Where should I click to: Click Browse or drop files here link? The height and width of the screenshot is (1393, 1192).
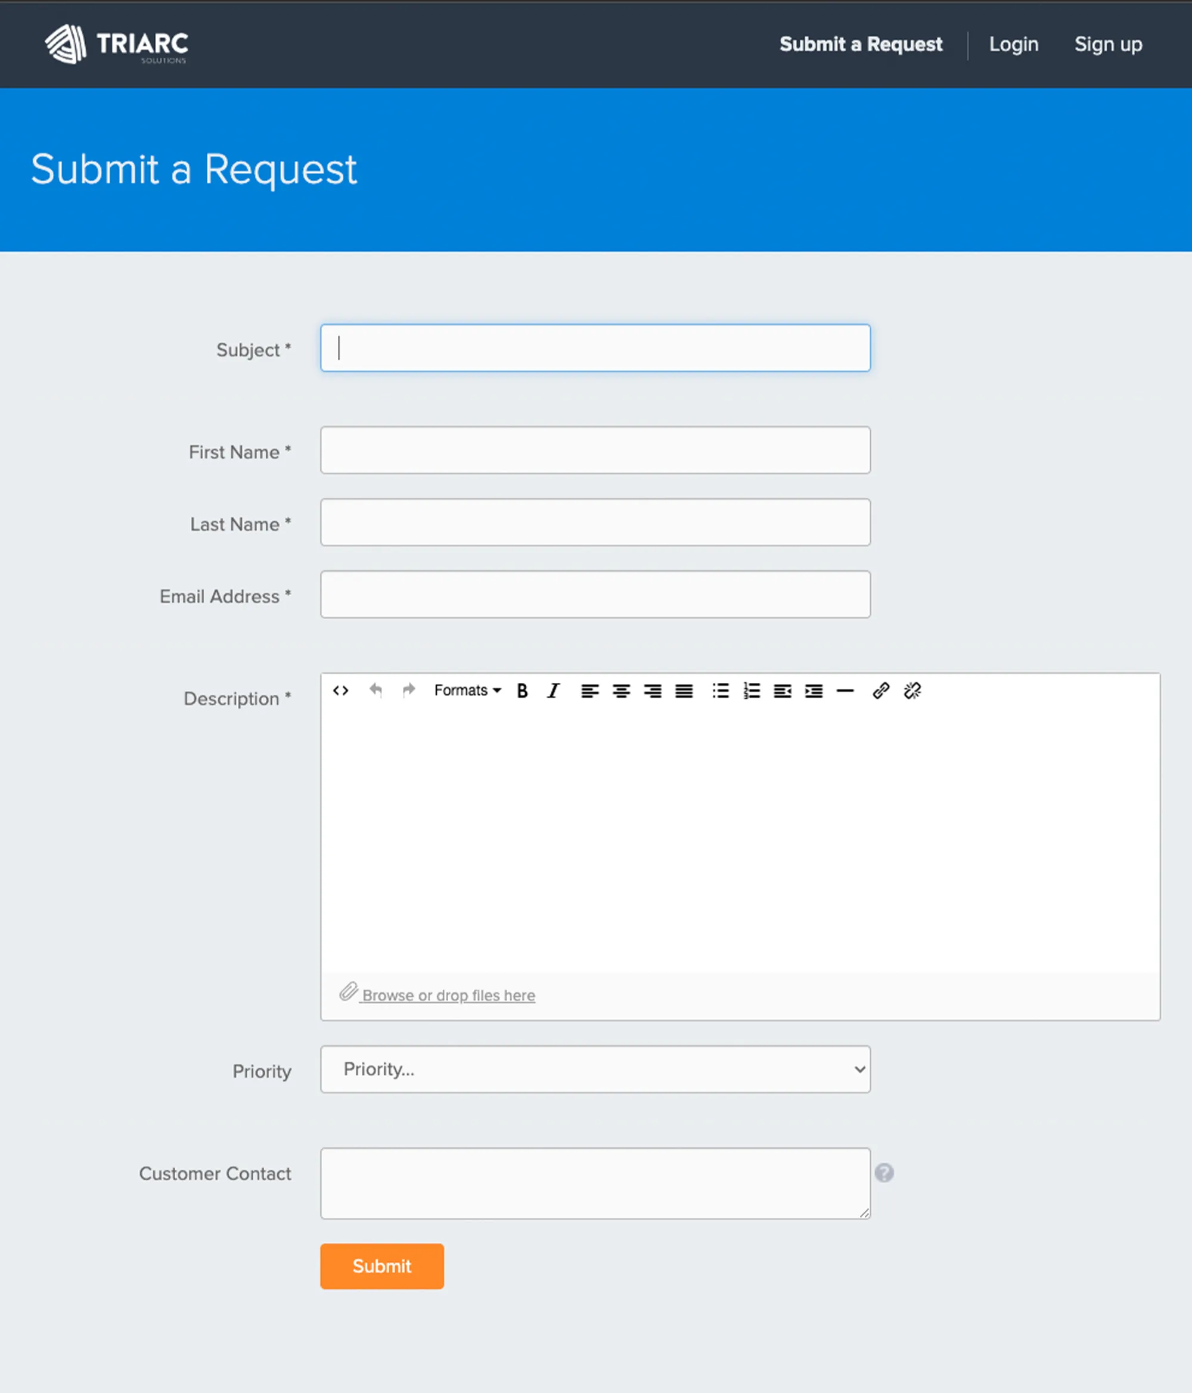click(448, 995)
